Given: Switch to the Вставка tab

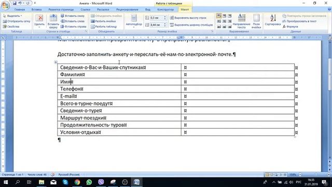Looking at the screenshot, I should point(36,9).
